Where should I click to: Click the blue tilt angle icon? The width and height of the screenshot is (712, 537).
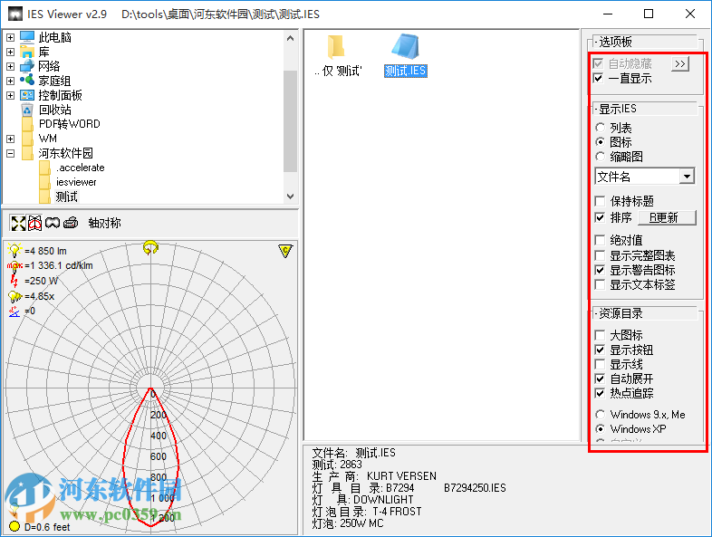click(x=14, y=312)
